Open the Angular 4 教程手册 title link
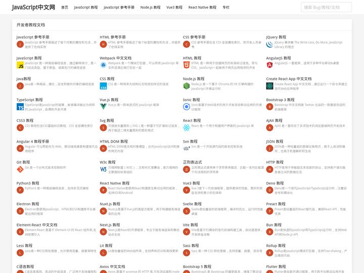 (x=33, y=142)
